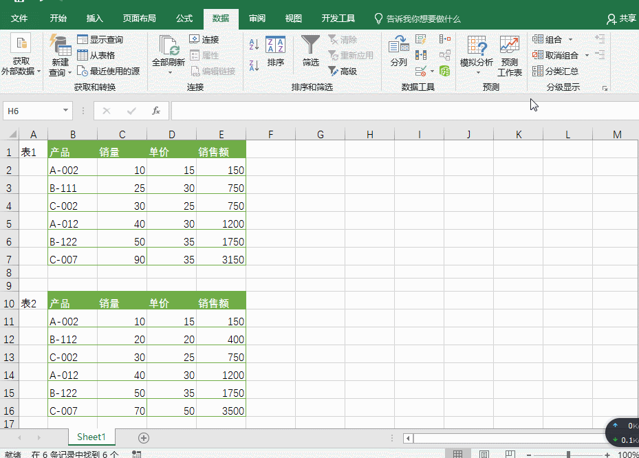Click the zoom slider handle
The image size is (639, 458).
click(x=568, y=455)
